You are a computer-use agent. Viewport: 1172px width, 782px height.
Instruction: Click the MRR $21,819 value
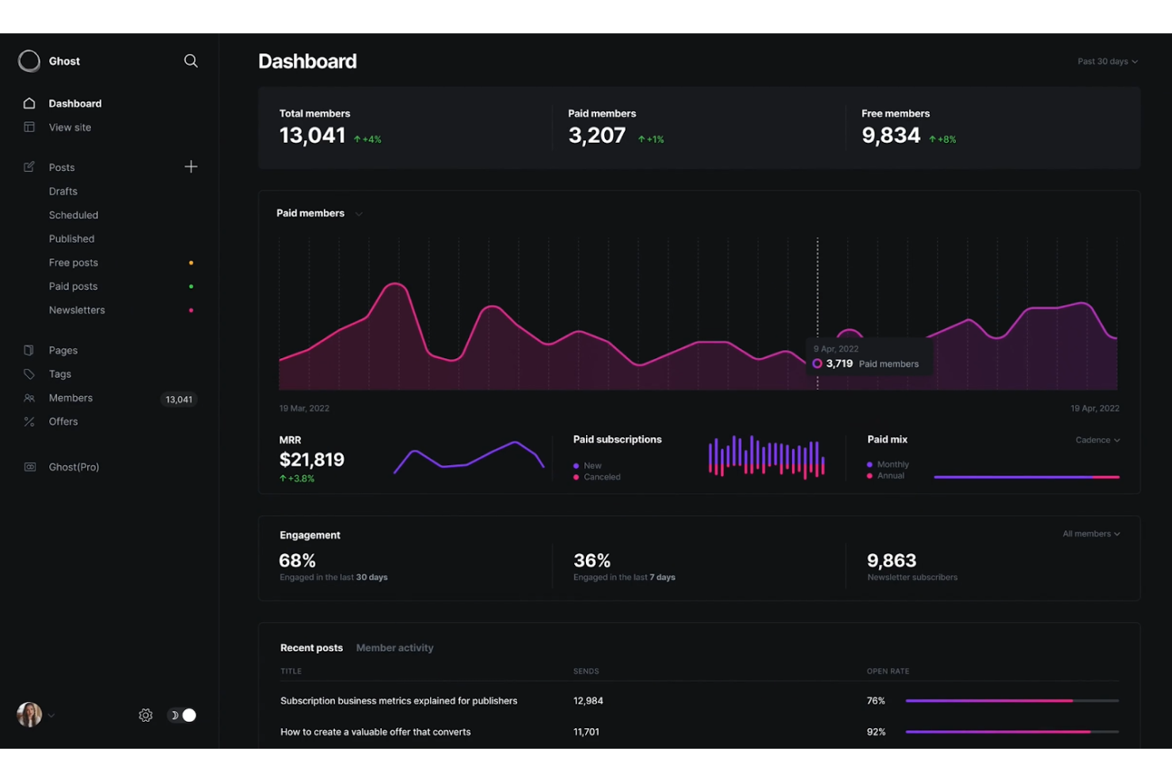pos(312,460)
